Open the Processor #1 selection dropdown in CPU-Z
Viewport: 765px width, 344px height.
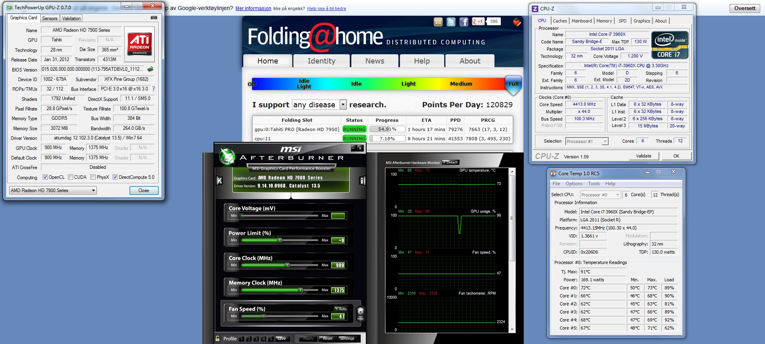click(x=587, y=141)
